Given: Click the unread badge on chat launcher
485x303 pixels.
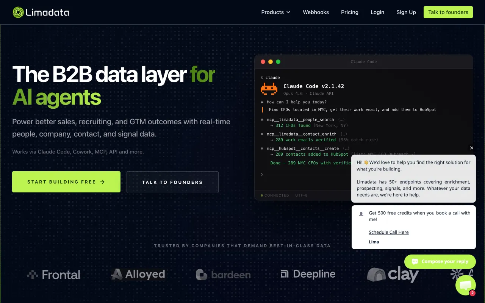Looking at the screenshot, I should [x=472, y=293].
